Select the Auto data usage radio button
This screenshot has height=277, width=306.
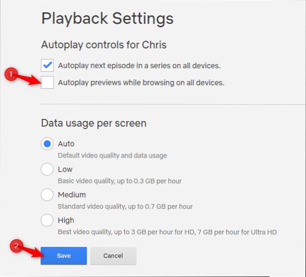coord(47,144)
